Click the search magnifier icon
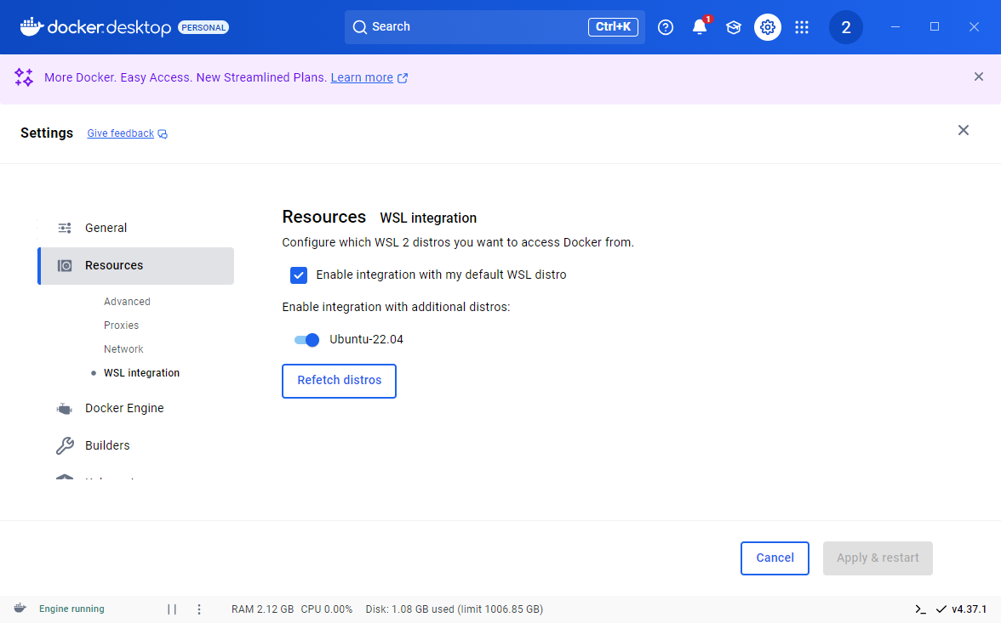Image resolution: width=1001 pixels, height=623 pixels. (x=360, y=27)
